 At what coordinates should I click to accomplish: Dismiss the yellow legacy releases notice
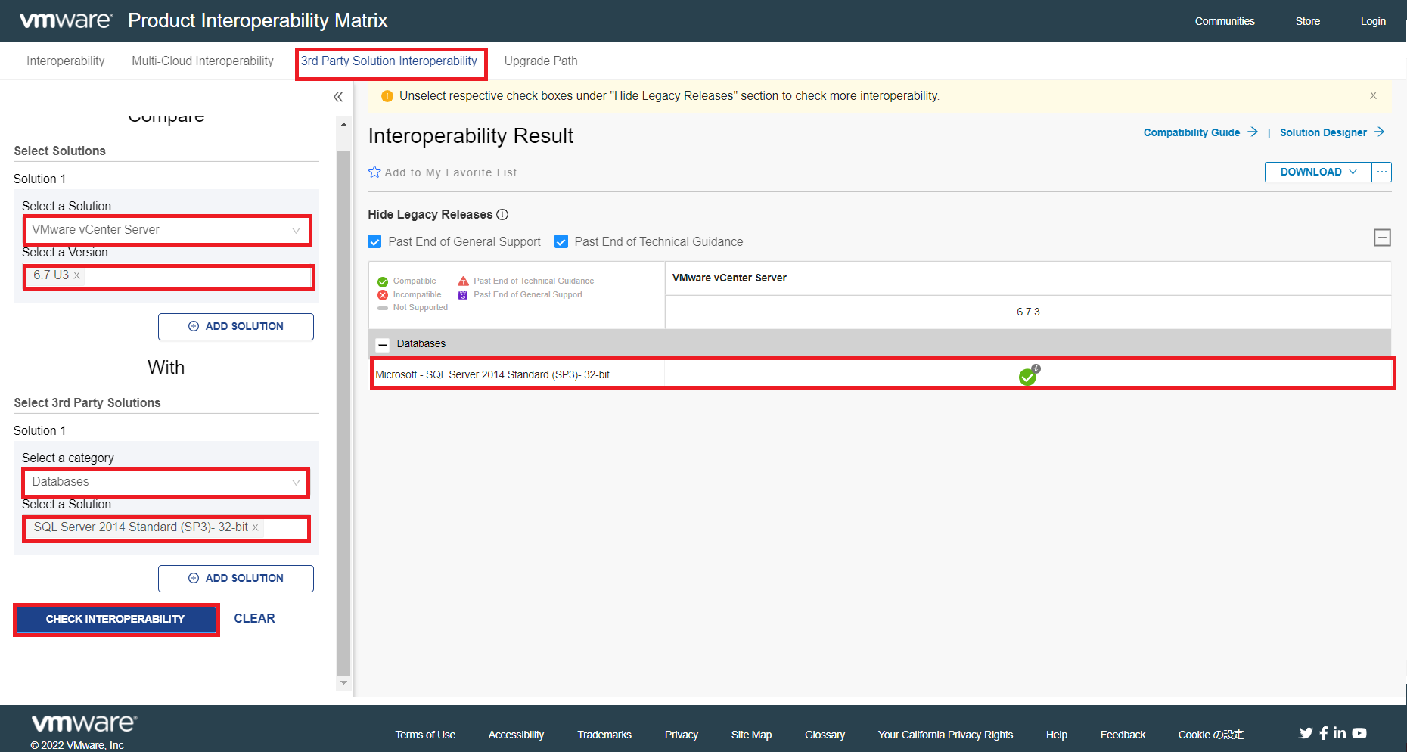tap(1373, 95)
